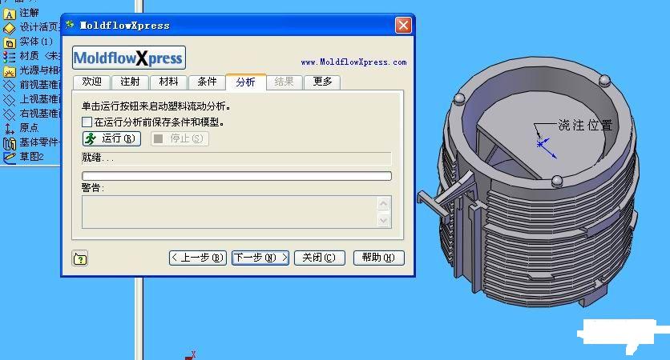Click the 设计活页夹 yellow diamond icon
The height and width of the screenshot is (360, 670).
click(x=10, y=29)
